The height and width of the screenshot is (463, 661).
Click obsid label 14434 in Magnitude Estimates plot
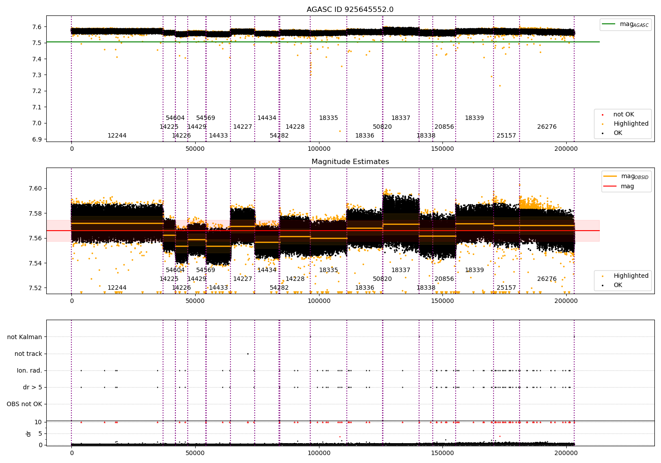267,270
